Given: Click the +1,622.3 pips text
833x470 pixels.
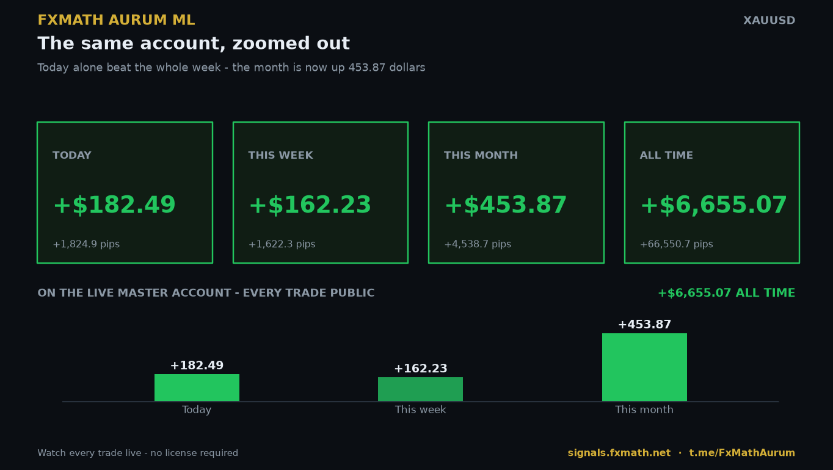Looking at the screenshot, I should pos(282,245).
